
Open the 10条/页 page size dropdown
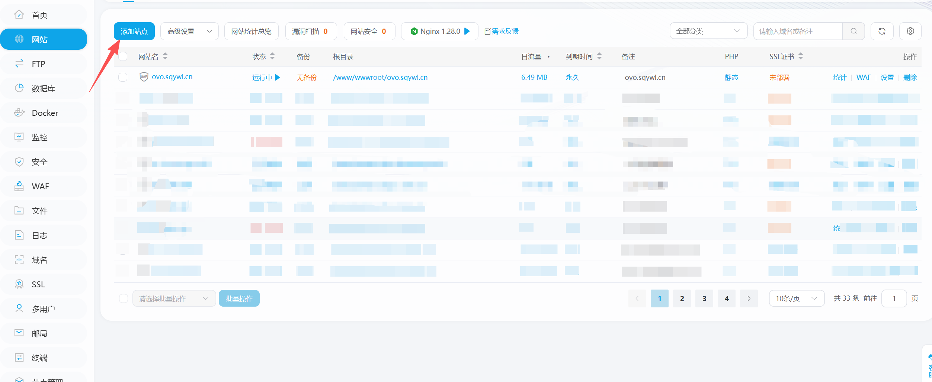796,298
